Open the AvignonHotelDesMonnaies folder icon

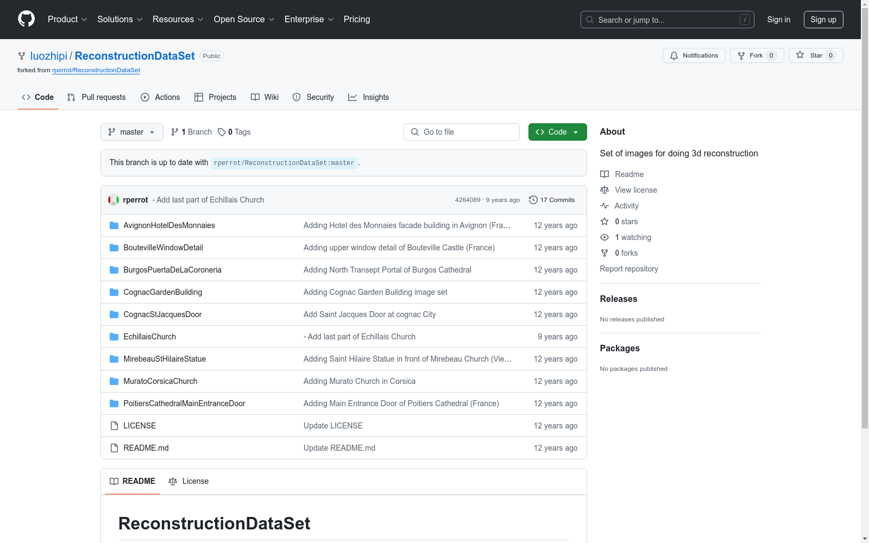(114, 225)
